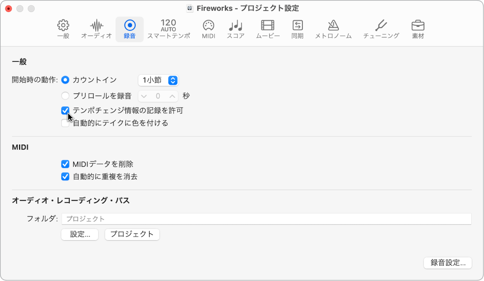Enable 自動的にテイクに色を付ける

click(x=65, y=123)
